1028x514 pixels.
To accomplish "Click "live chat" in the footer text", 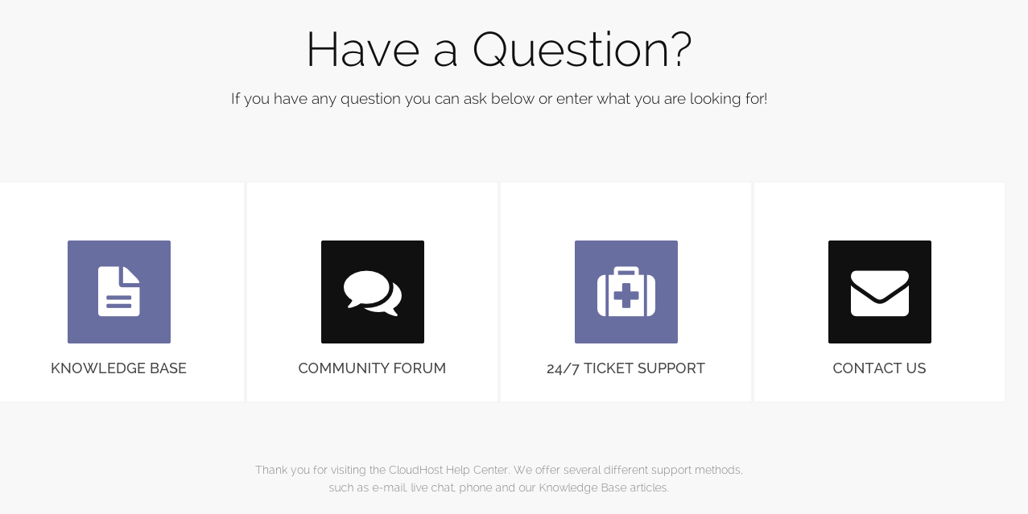I will [432, 487].
